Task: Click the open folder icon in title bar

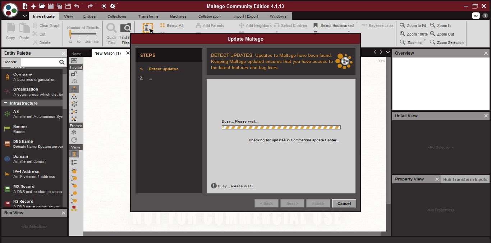Action: point(42,6)
